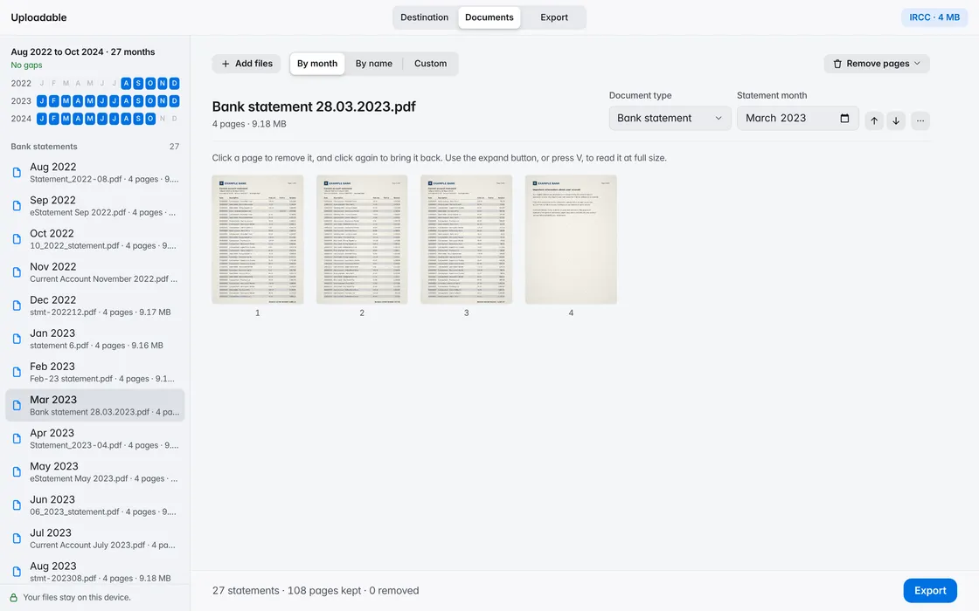Open Feb 2023 statement in list

pyautogui.click(x=95, y=372)
